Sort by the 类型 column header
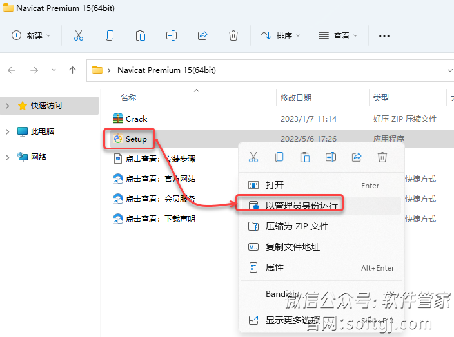 (380, 98)
